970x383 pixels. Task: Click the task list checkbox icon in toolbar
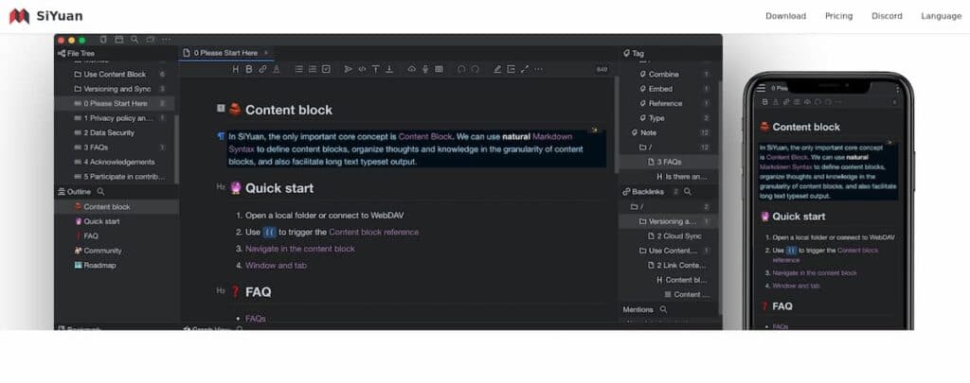[x=326, y=69]
